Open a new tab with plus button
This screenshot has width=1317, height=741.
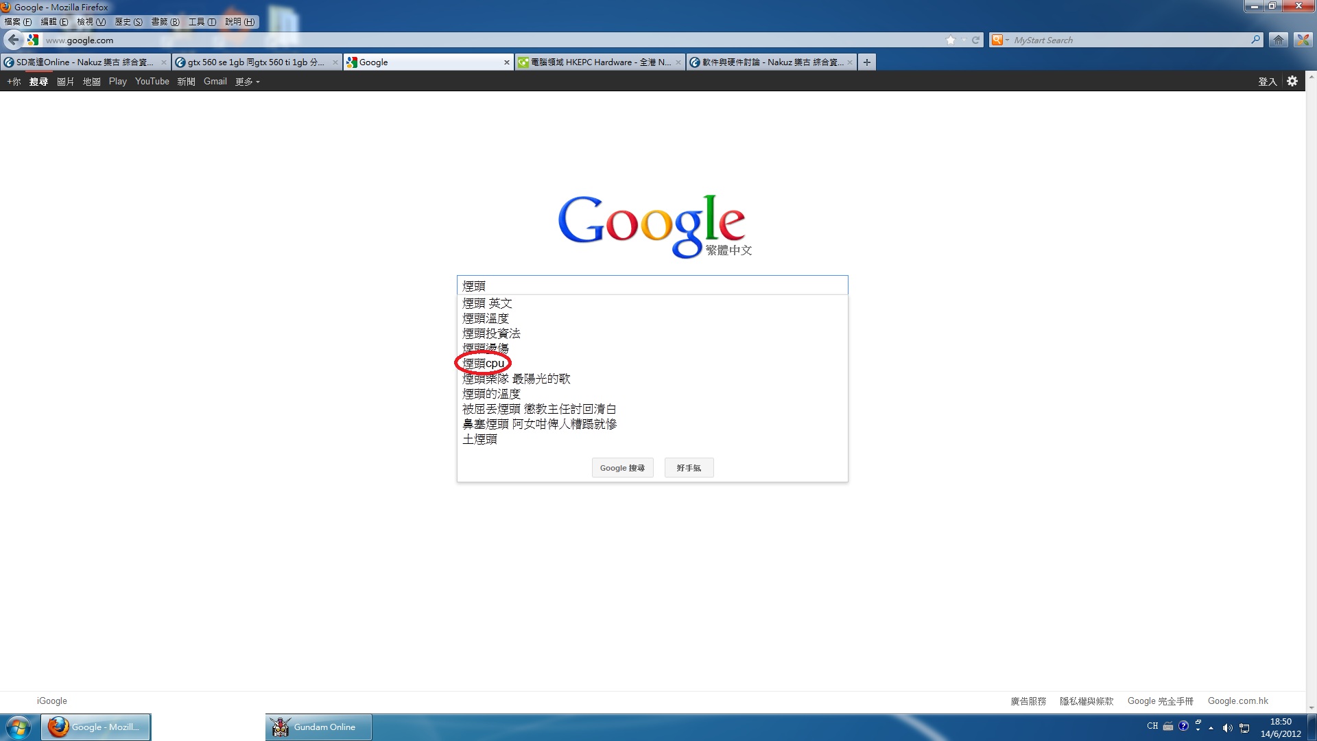867,62
